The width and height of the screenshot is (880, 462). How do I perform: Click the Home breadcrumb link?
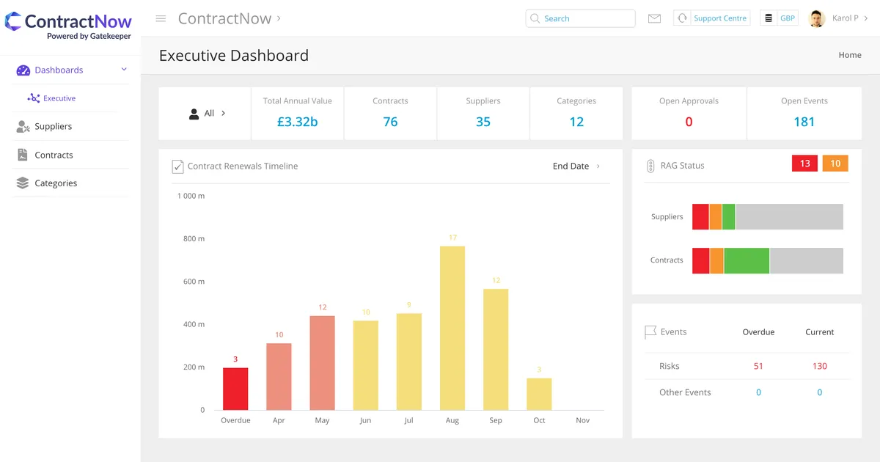point(850,55)
